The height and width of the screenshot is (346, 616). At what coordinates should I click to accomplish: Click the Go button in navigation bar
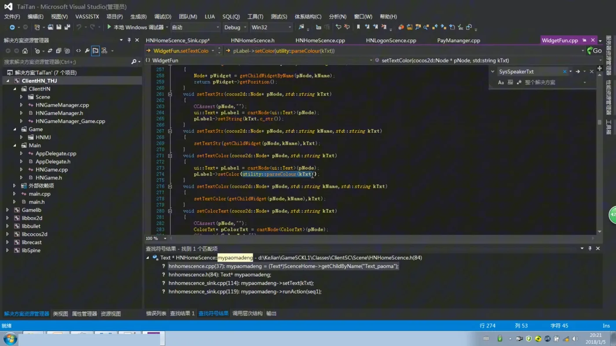click(594, 51)
